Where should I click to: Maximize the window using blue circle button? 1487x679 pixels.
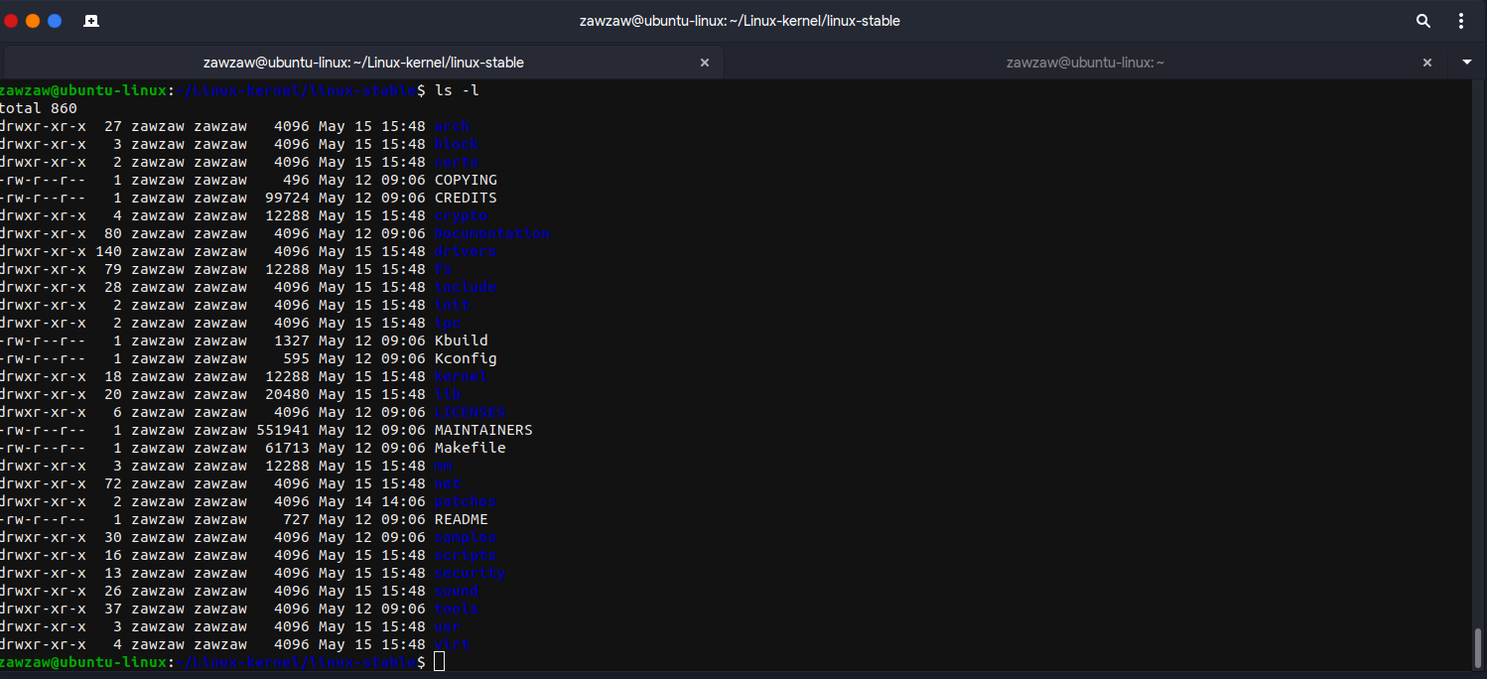(x=55, y=21)
